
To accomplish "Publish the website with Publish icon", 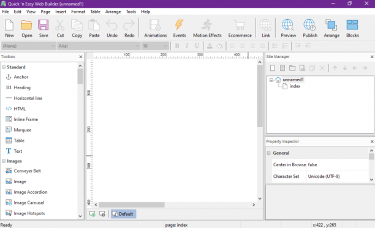I will coord(310,28).
